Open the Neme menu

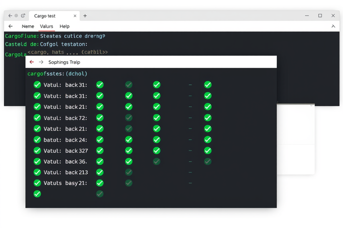pyautogui.click(x=28, y=27)
